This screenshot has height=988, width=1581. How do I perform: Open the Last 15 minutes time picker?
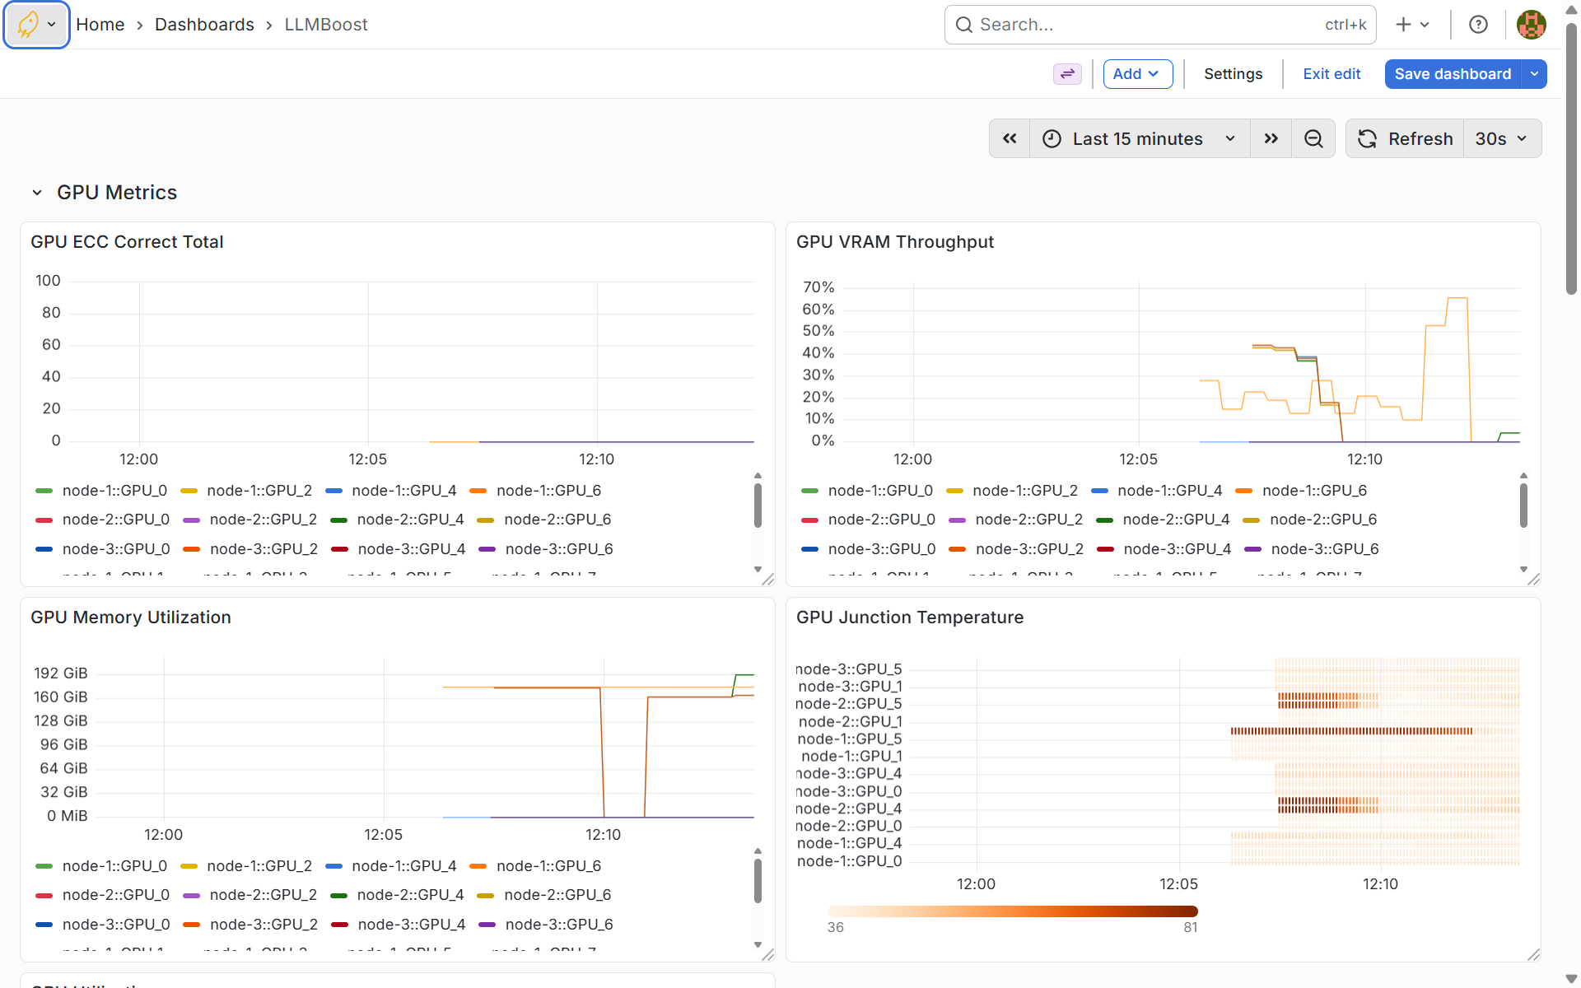[x=1137, y=138]
